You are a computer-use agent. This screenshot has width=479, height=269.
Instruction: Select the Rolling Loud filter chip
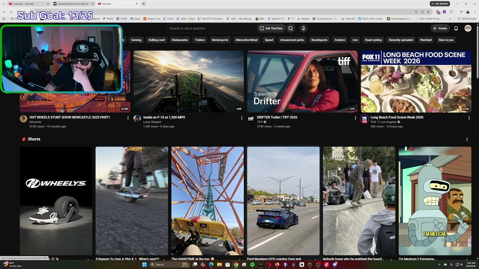click(156, 40)
